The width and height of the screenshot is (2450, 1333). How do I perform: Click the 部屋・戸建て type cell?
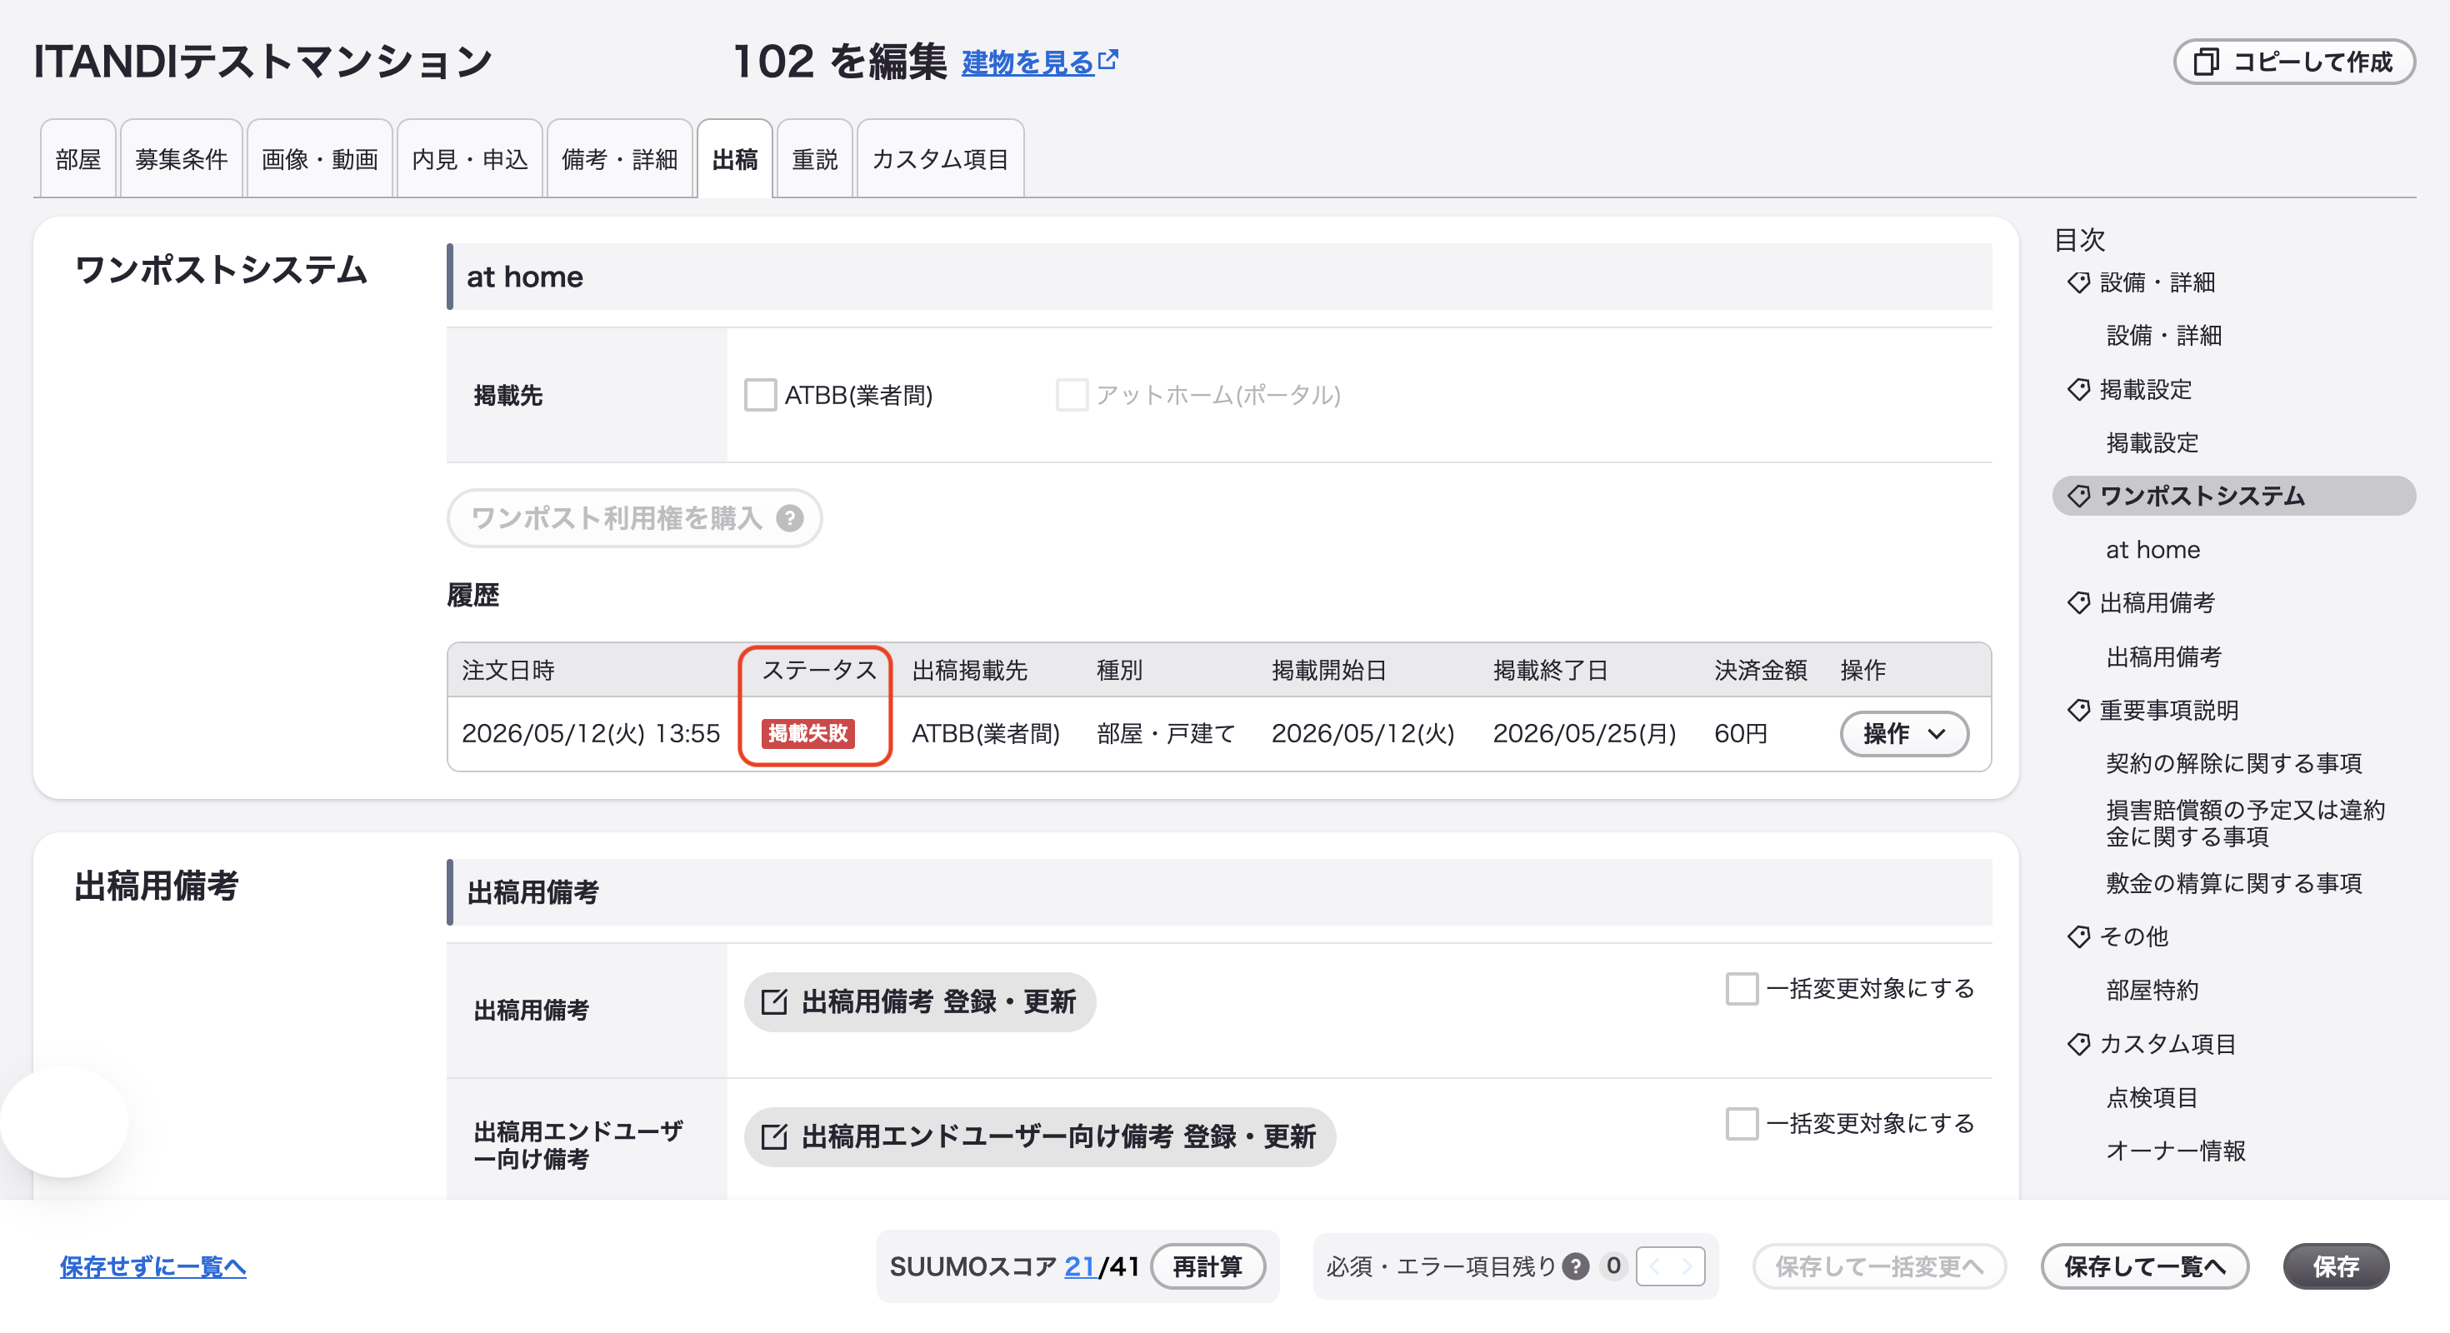[x=1166, y=734]
